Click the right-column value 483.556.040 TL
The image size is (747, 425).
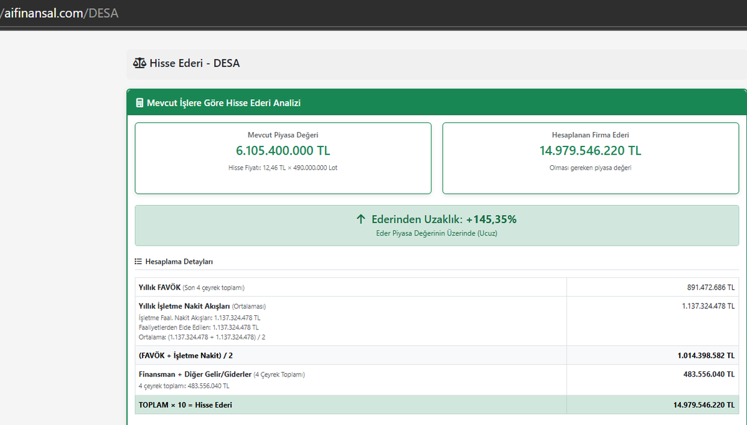tap(710, 375)
